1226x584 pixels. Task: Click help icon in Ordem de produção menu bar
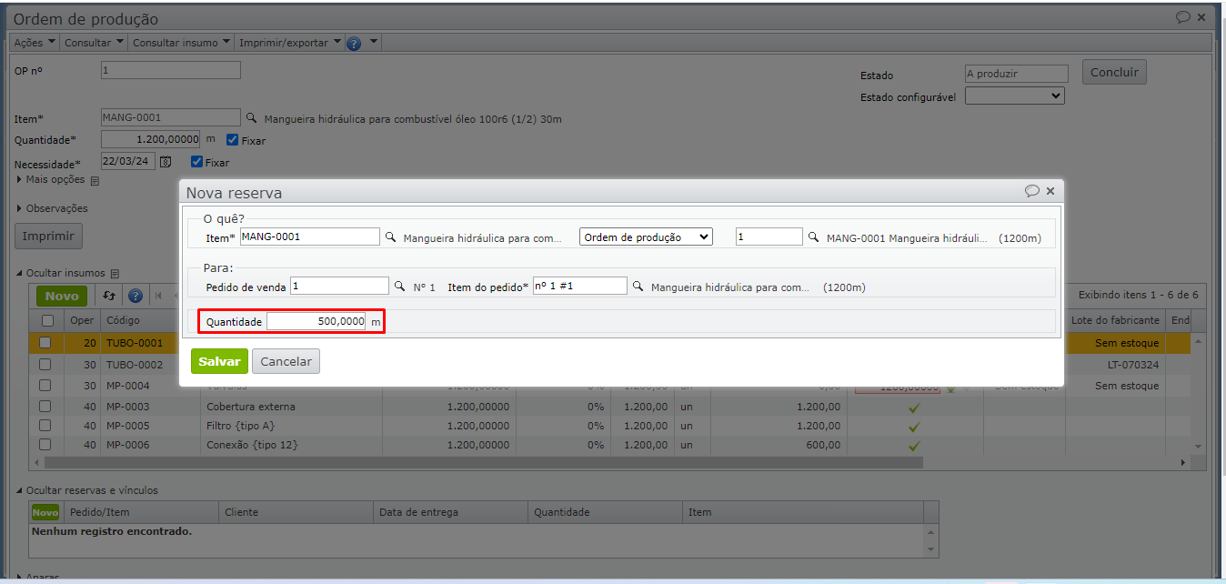click(x=354, y=43)
